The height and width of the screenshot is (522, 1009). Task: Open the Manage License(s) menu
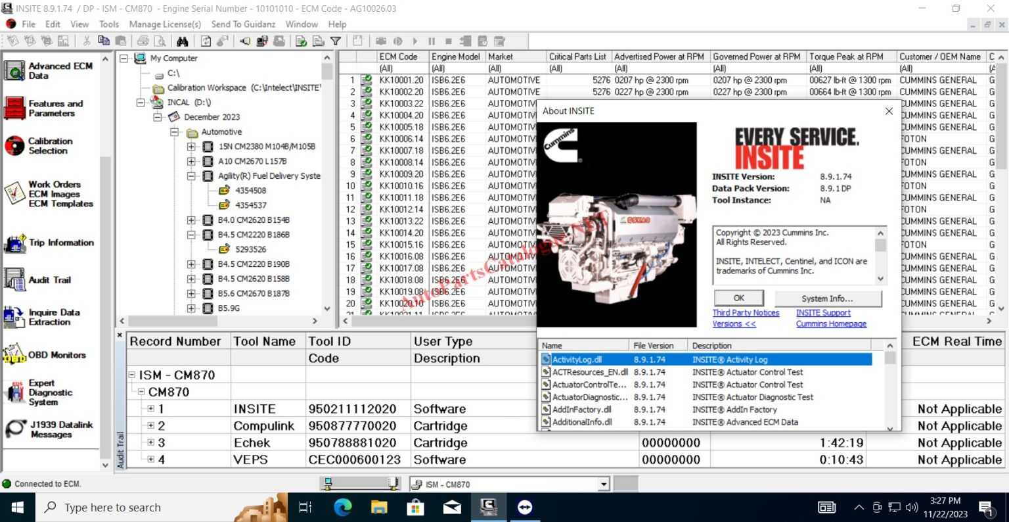click(165, 24)
